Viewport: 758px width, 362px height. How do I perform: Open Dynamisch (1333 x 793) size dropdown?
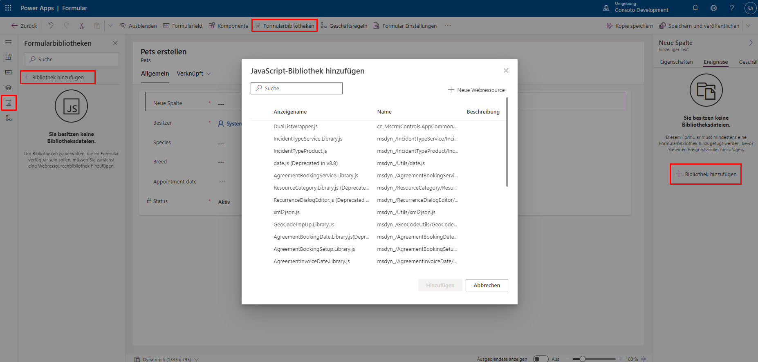tap(167, 359)
